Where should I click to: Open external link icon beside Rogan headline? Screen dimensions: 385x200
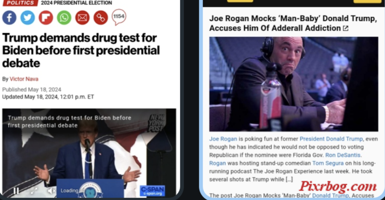[346, 29]
